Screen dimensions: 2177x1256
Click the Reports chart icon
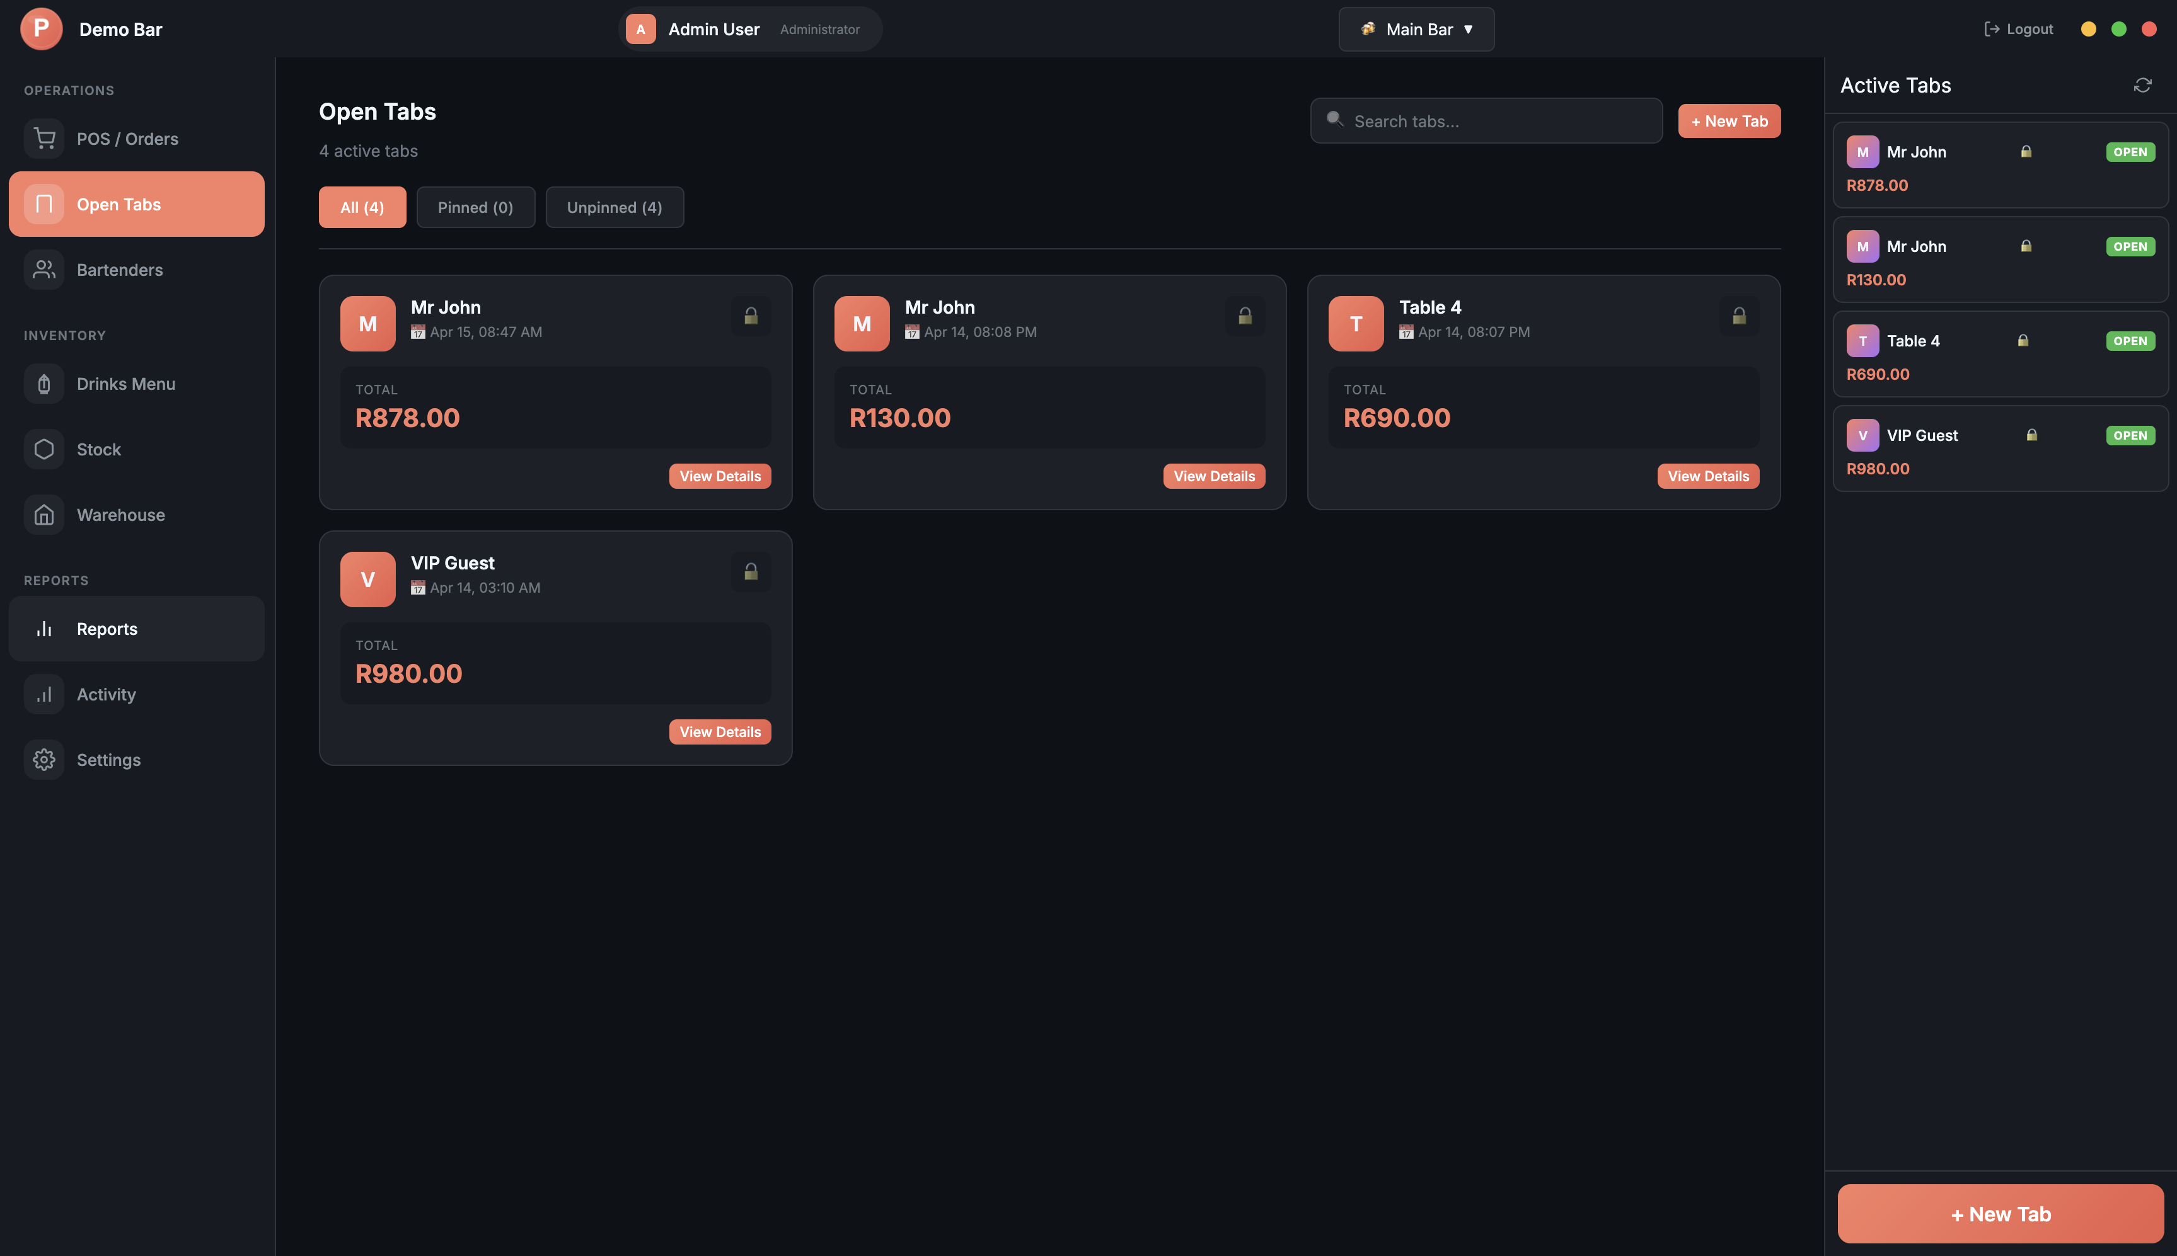click(43, 628)
